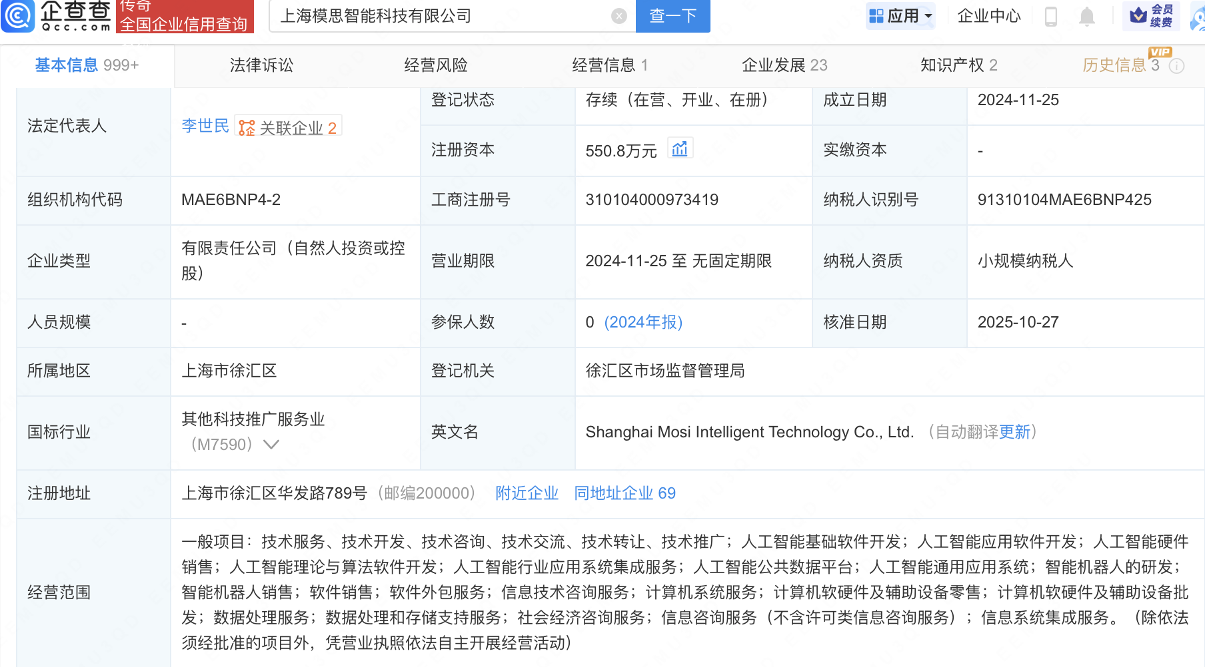Click the 附近企业 link

(527, 493)
